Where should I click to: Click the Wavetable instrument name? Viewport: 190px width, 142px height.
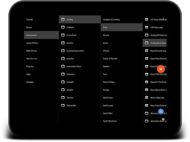pos(71,106)
